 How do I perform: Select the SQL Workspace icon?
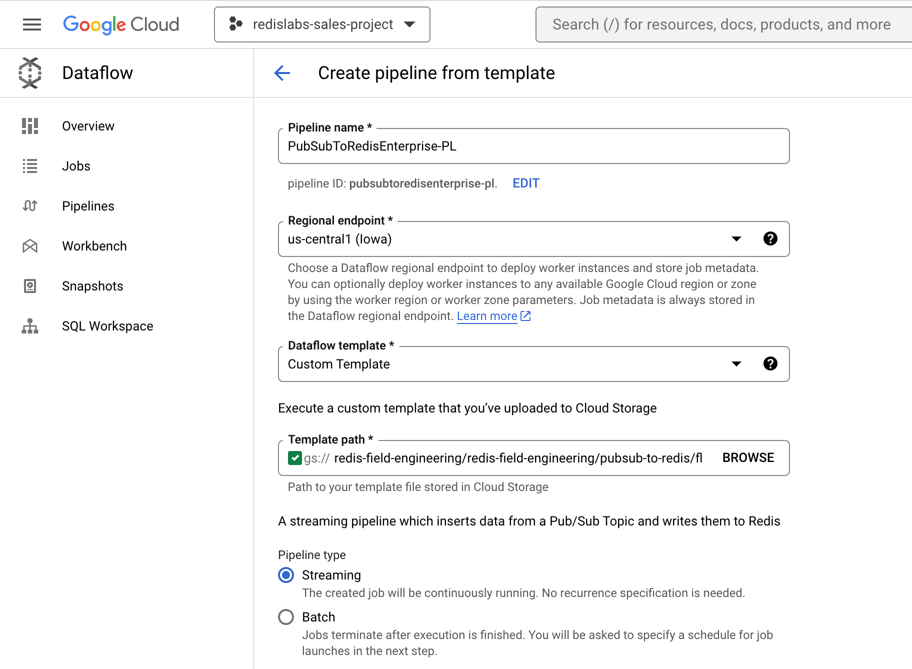point(29,326)
